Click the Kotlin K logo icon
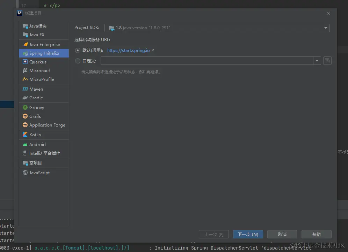 [25, 135]
